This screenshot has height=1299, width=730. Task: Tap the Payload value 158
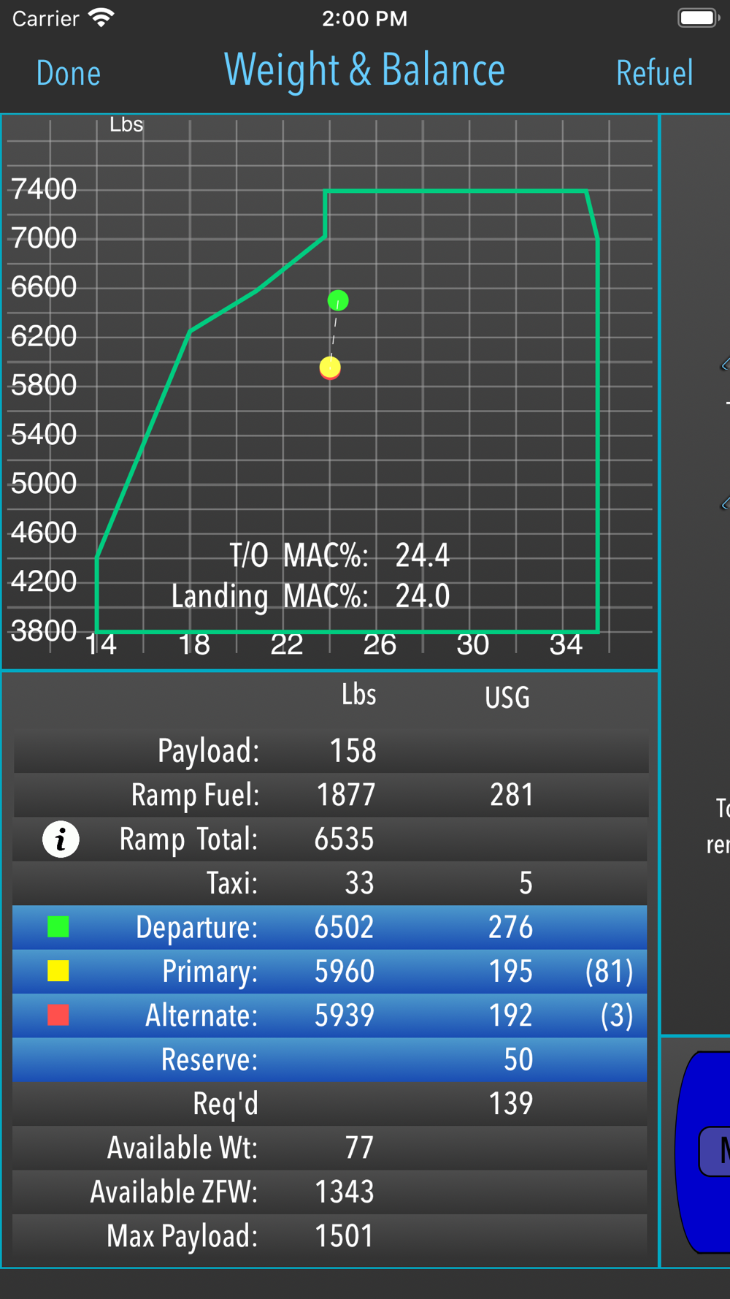pyautogui.click(x=353, y=751)
